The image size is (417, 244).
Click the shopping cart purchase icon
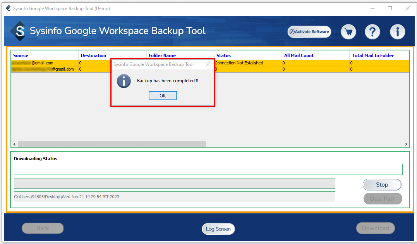[x=348, y=32]
